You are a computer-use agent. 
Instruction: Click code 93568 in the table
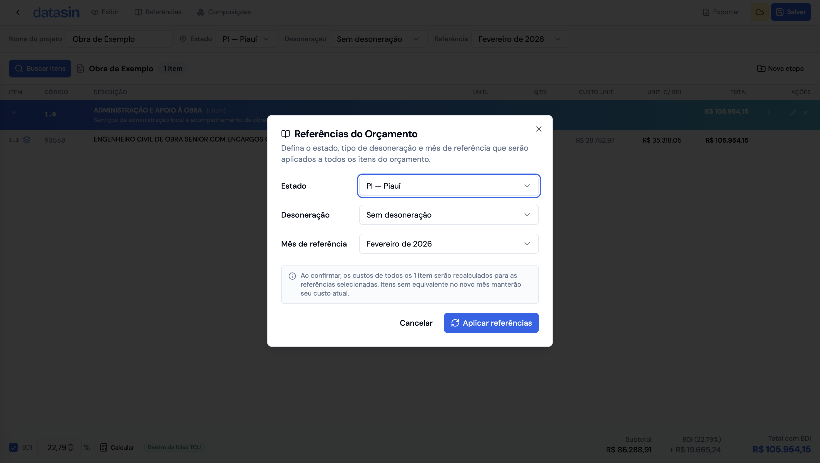[x=55, y=140]
